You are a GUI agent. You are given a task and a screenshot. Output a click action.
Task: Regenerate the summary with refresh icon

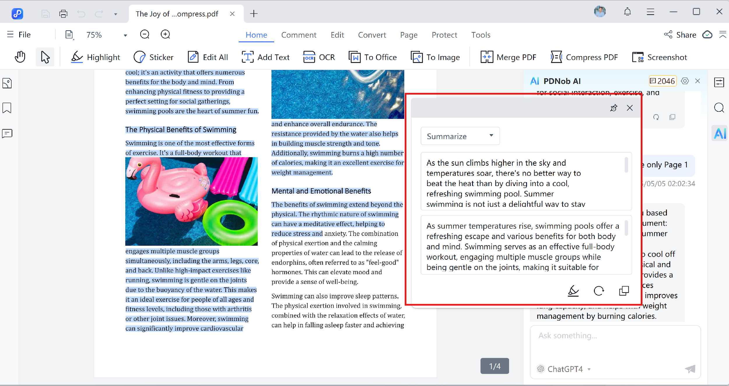tap(599, 291)
